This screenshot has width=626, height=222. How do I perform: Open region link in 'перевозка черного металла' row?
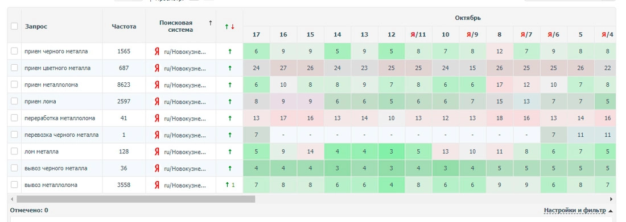(x=185, y=135)
